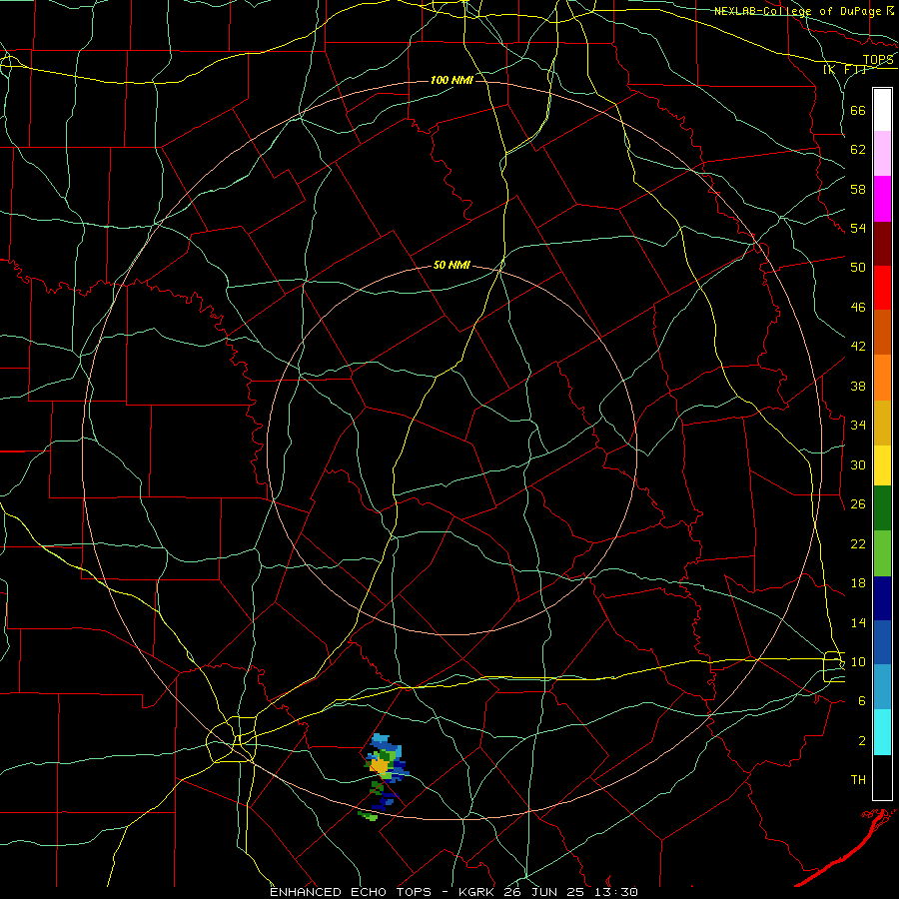Click the white color swatch for the 66 kft level
Viewport: 899px width, 899px height.
(x=882, y=110)
